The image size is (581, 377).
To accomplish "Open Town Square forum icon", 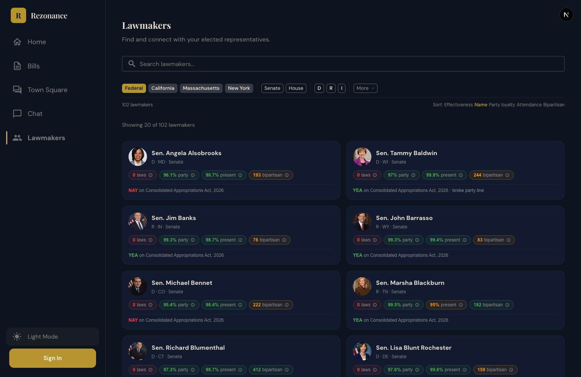I will pyautogui.click(x=17, y=90).
